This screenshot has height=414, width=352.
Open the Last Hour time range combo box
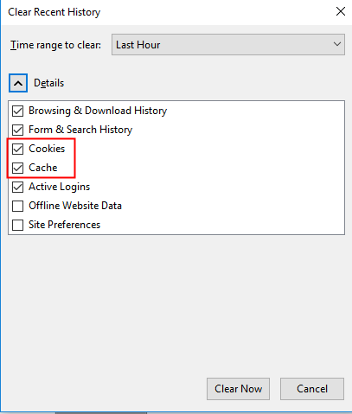(x=228, y=44)
